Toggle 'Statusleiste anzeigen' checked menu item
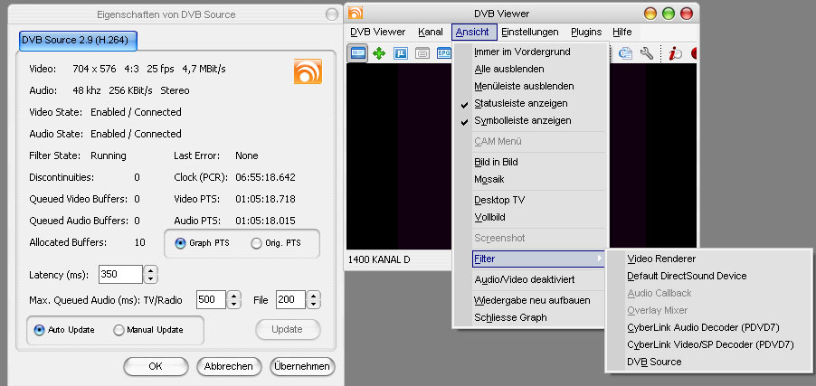The width and height of the screenshot is (816, 386). coord(523,103)
